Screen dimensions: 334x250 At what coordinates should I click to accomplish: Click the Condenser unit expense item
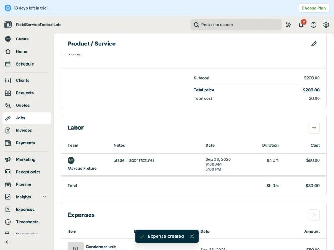(x=101, y=247)
